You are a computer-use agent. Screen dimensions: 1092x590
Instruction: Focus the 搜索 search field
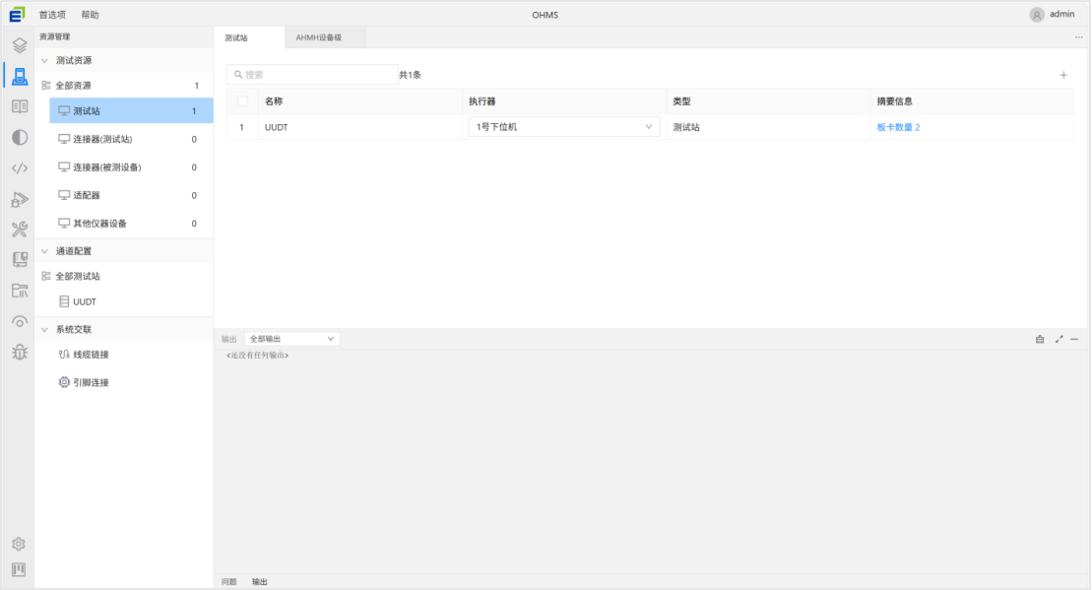[x=312, y=75]
